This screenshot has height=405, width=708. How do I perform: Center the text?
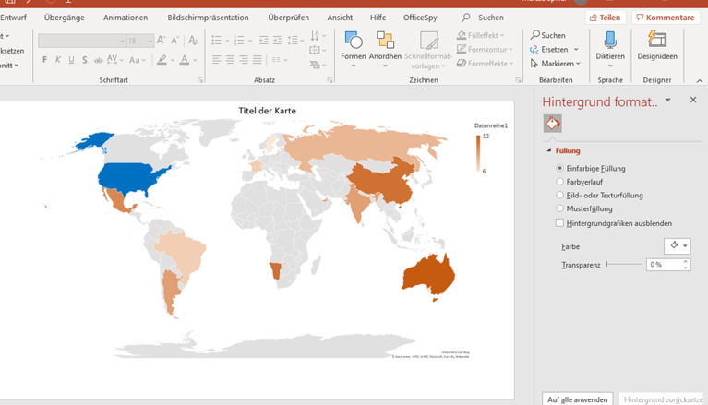click(x=230, y=60)
